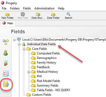Click the Demographics folder icon
The image size is (106, 97).
(33, 58)
